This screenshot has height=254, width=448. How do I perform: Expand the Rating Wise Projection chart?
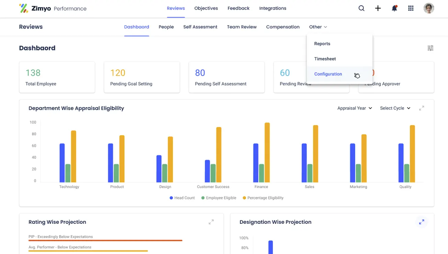pos(211,222)
